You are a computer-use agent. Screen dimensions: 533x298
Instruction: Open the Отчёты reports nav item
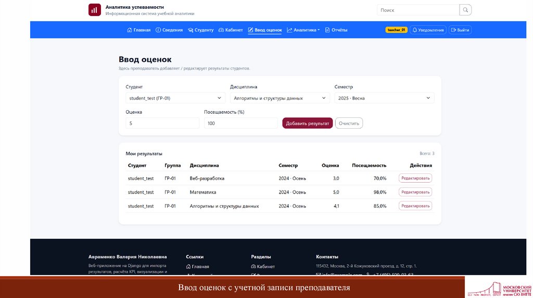point(336,30)
